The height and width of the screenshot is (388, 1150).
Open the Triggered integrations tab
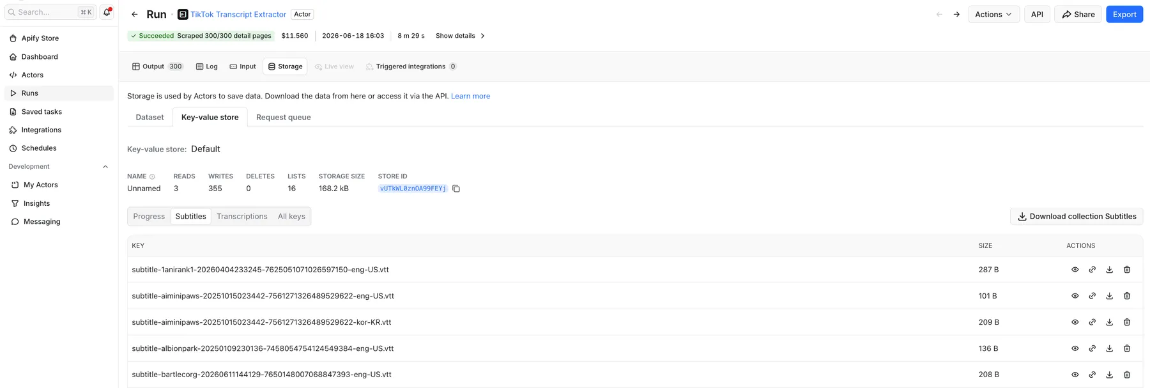click(411, 66)
